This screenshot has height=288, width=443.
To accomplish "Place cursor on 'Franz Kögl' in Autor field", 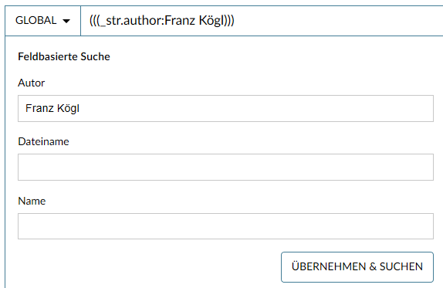I will pos(52,109).
